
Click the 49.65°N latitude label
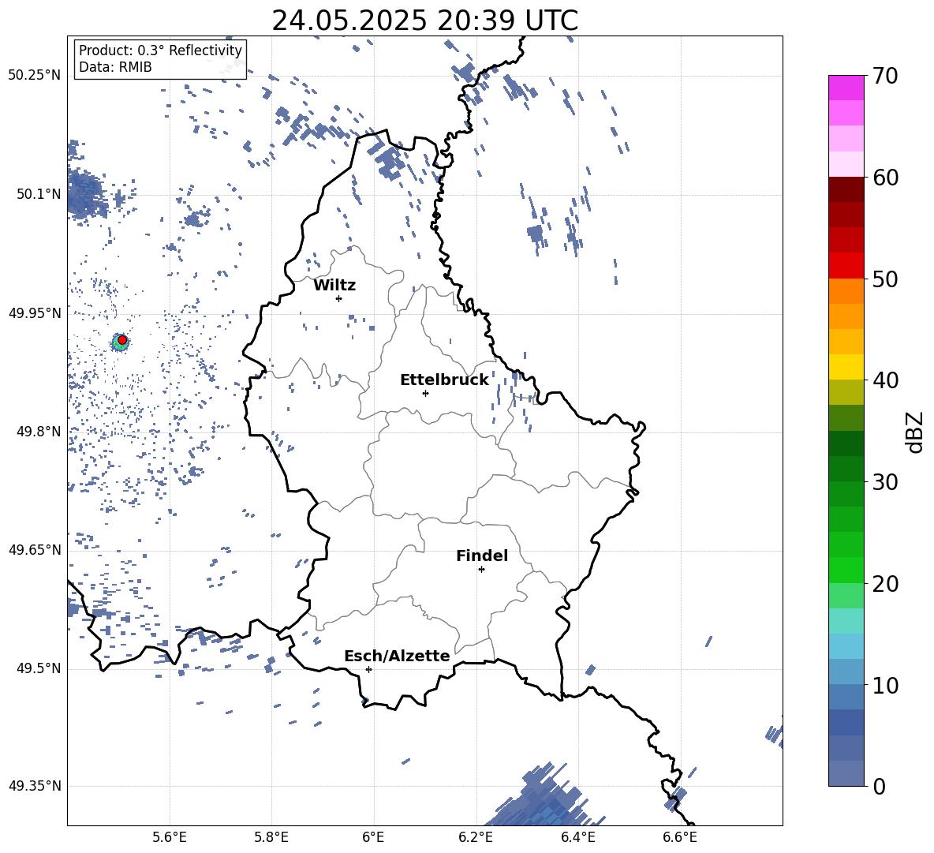pos(35,550)
